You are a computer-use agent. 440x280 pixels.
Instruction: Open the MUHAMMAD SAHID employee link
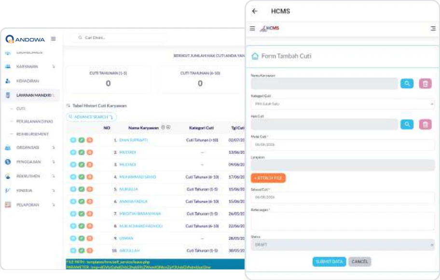tap(137, 177)
